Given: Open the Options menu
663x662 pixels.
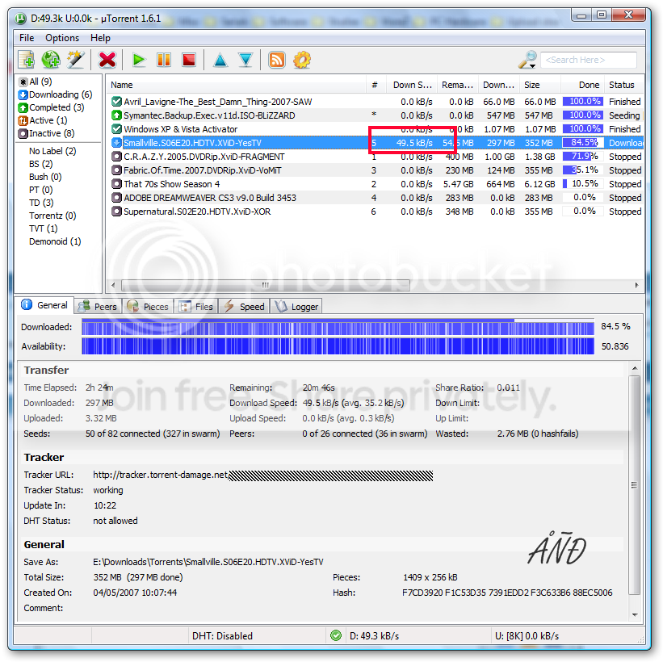Looking at the screenshot, I should tap(62, 38).
